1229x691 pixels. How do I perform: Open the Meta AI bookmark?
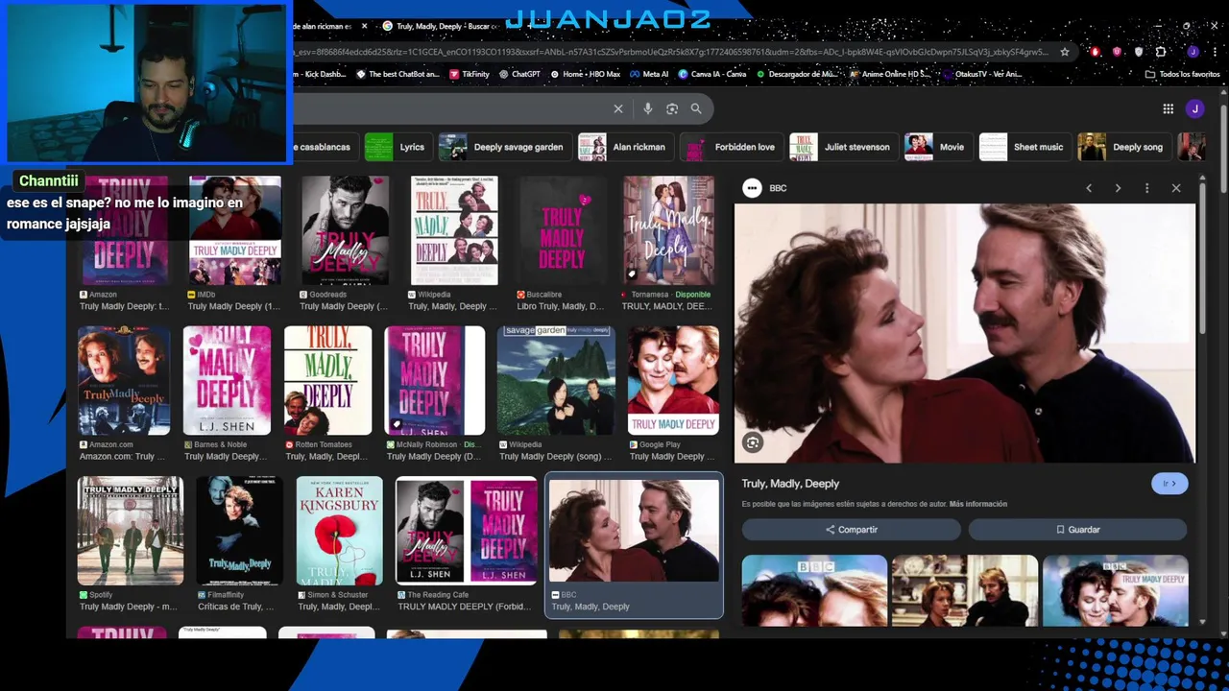click(x=649, y=74)
